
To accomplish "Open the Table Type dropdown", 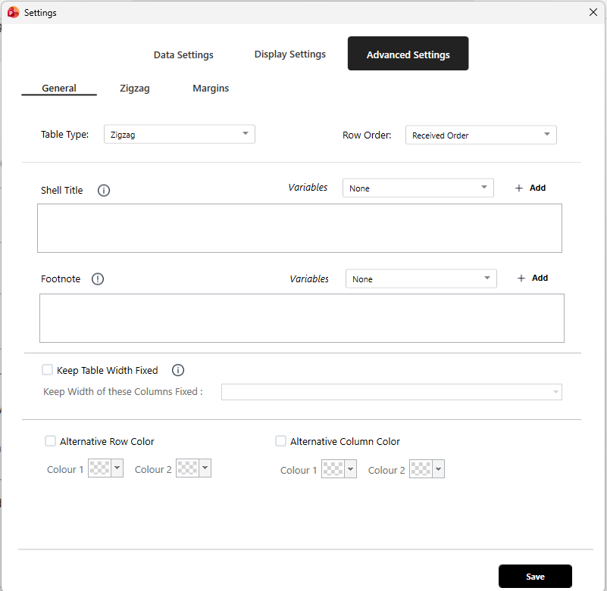I will tap(179, 135).
